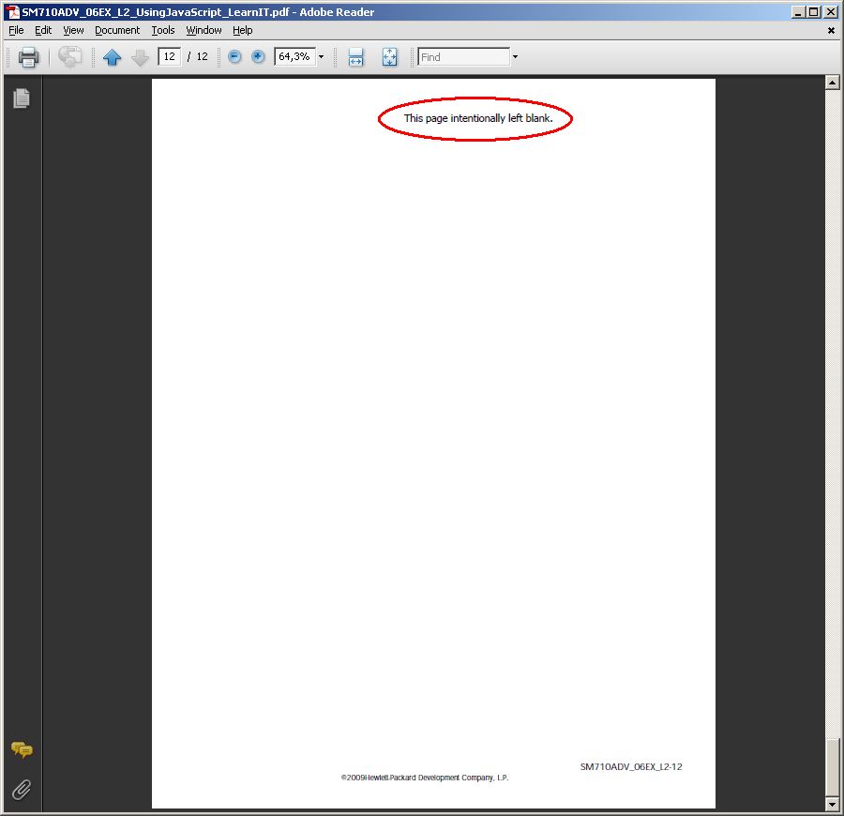Image resolution: width=844 pixels, height=816 pixels.
Task: Open the Attachments paperclip panel
Action: (22, 790)
